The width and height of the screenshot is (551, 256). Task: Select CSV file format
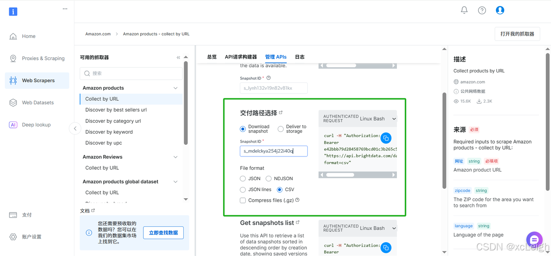(x=280, y=190)
